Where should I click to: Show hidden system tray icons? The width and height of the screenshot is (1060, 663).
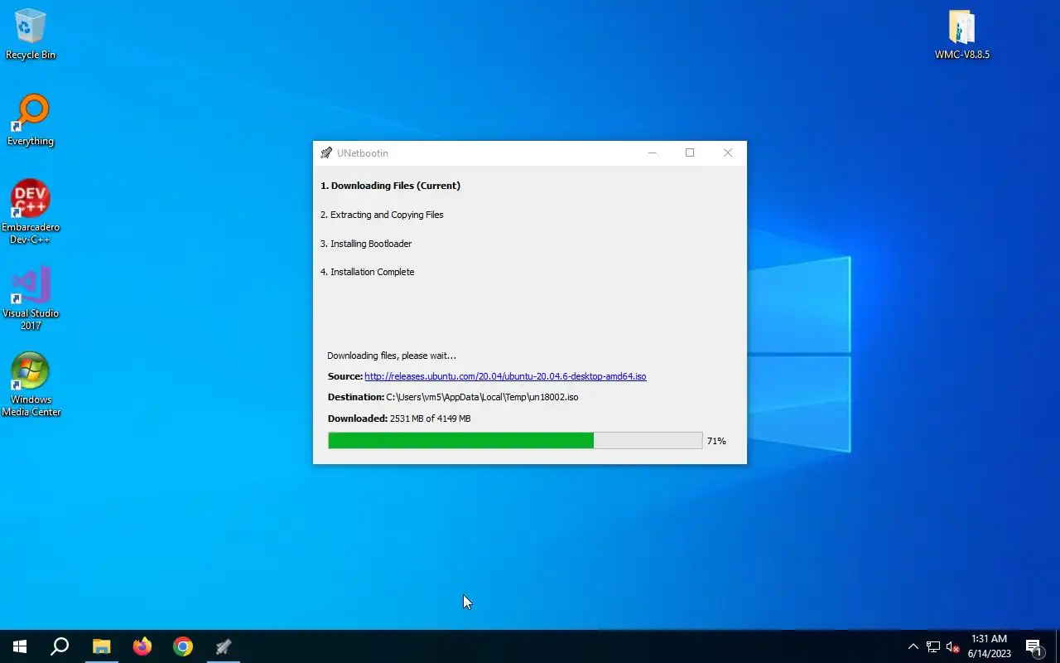click(913, 646)
